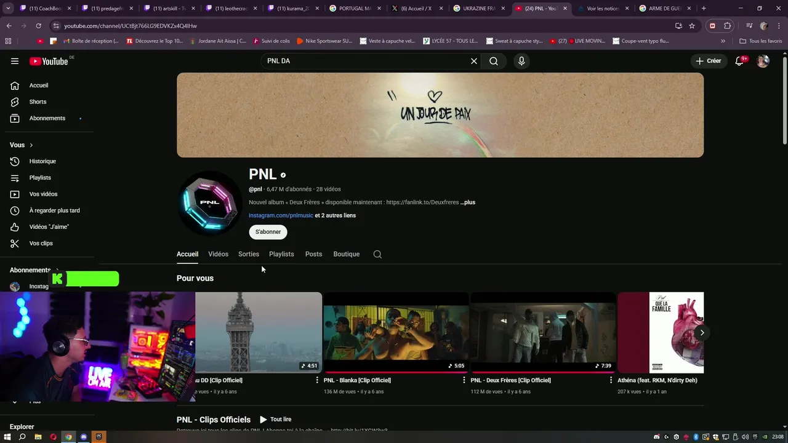Switch to the Playlists channel tab
The height and width of the screenshot is (443, 788).
tap(281, 254)
